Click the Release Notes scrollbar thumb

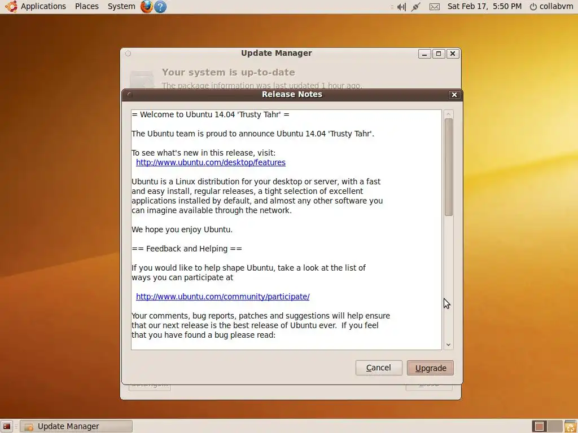coord(448,167)
